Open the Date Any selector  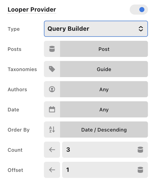[x=104, y=109]
